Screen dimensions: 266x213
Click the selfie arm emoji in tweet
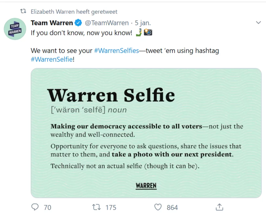coord(139,32)
